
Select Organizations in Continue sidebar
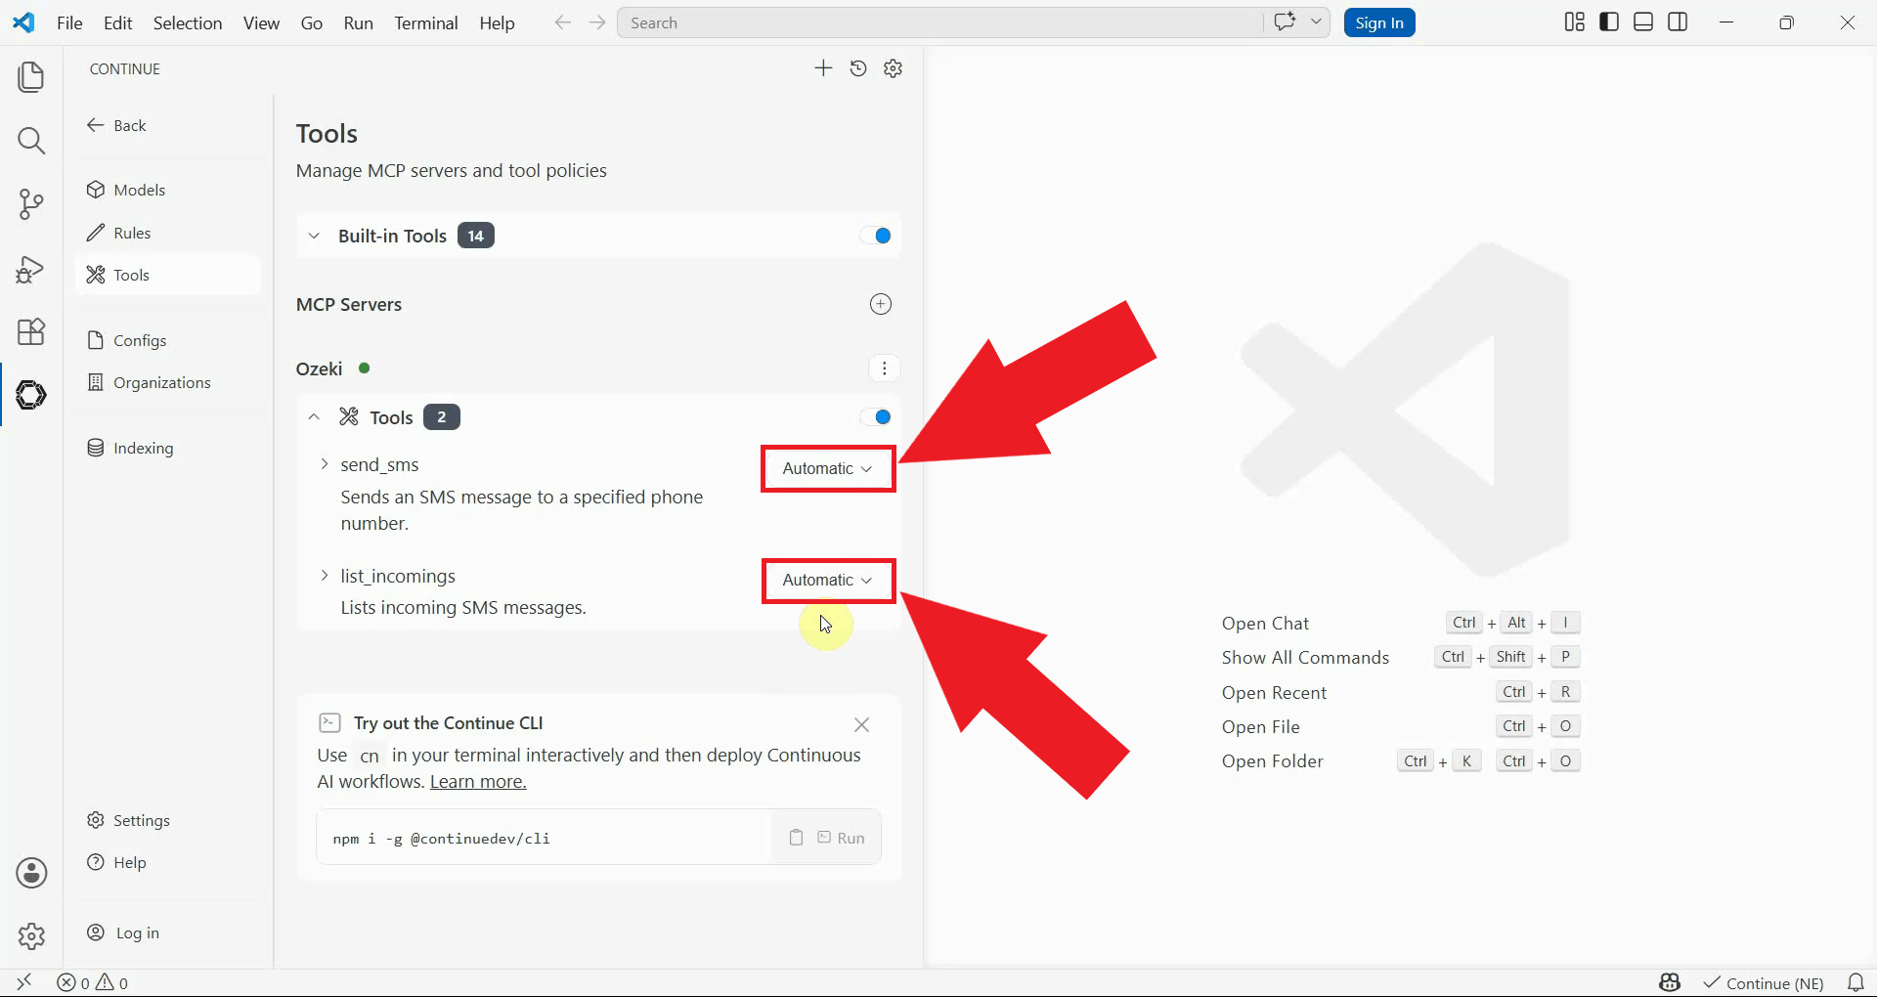tap(167, 382)
